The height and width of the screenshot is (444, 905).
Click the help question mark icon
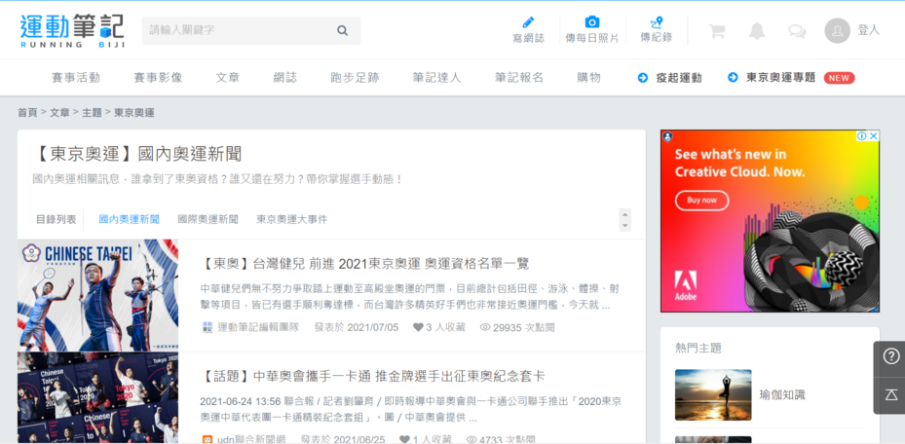pyautogui.click(x=891, y=356)
